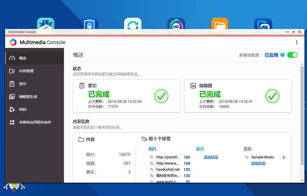Select the tag "福利发布吧w..."
The height and width of the screenshot is (196, 307).
[x=168, y=176]
